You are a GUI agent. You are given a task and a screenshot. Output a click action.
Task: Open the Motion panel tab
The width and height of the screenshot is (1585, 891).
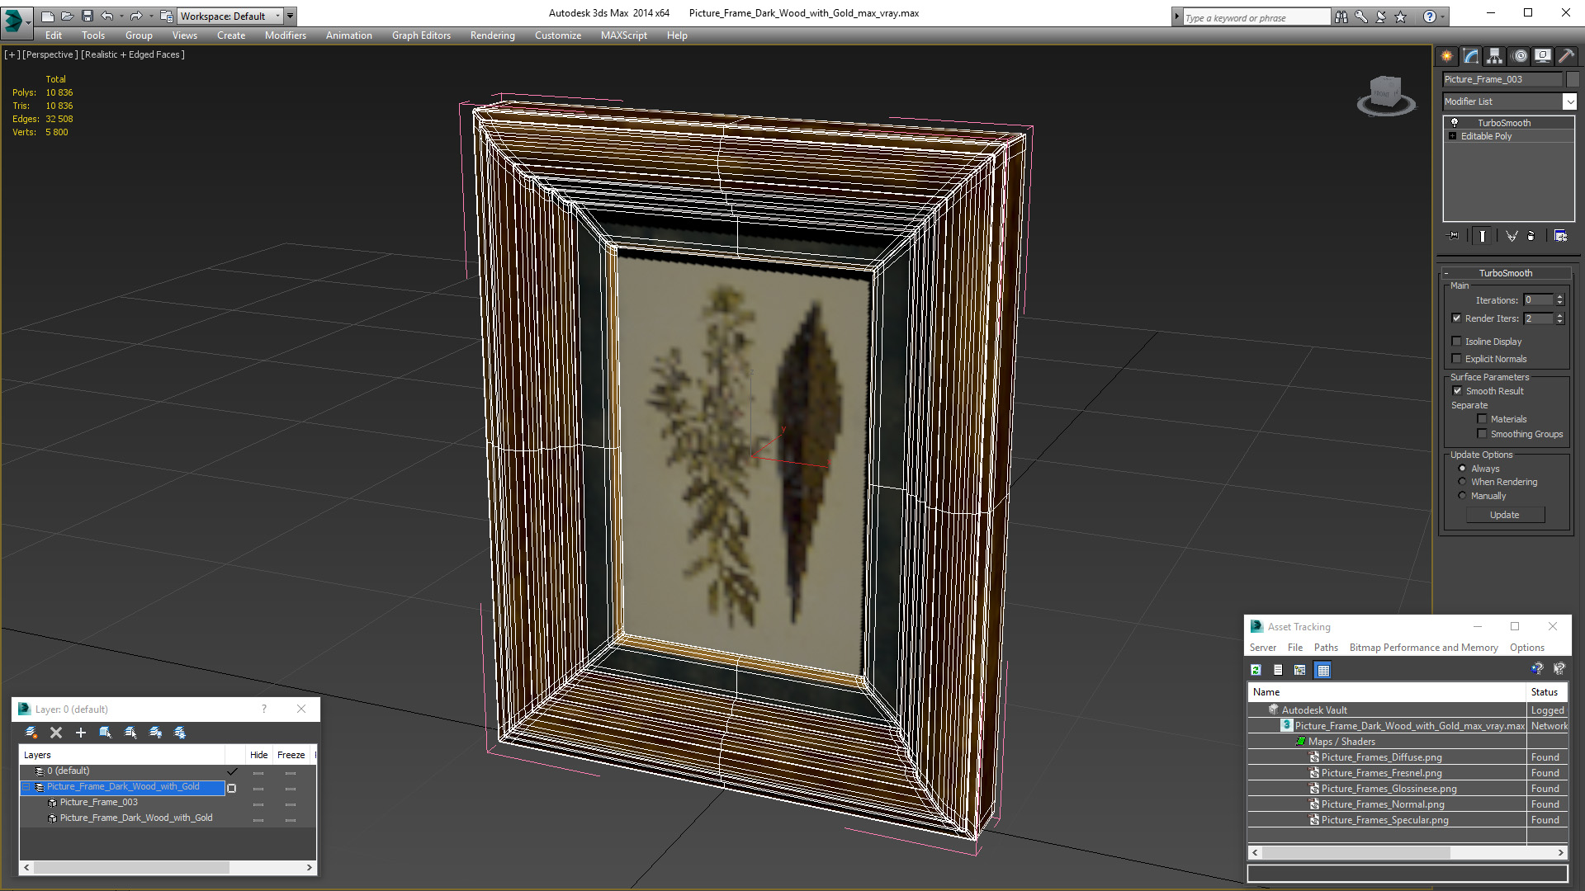(x=1519, y=56)
